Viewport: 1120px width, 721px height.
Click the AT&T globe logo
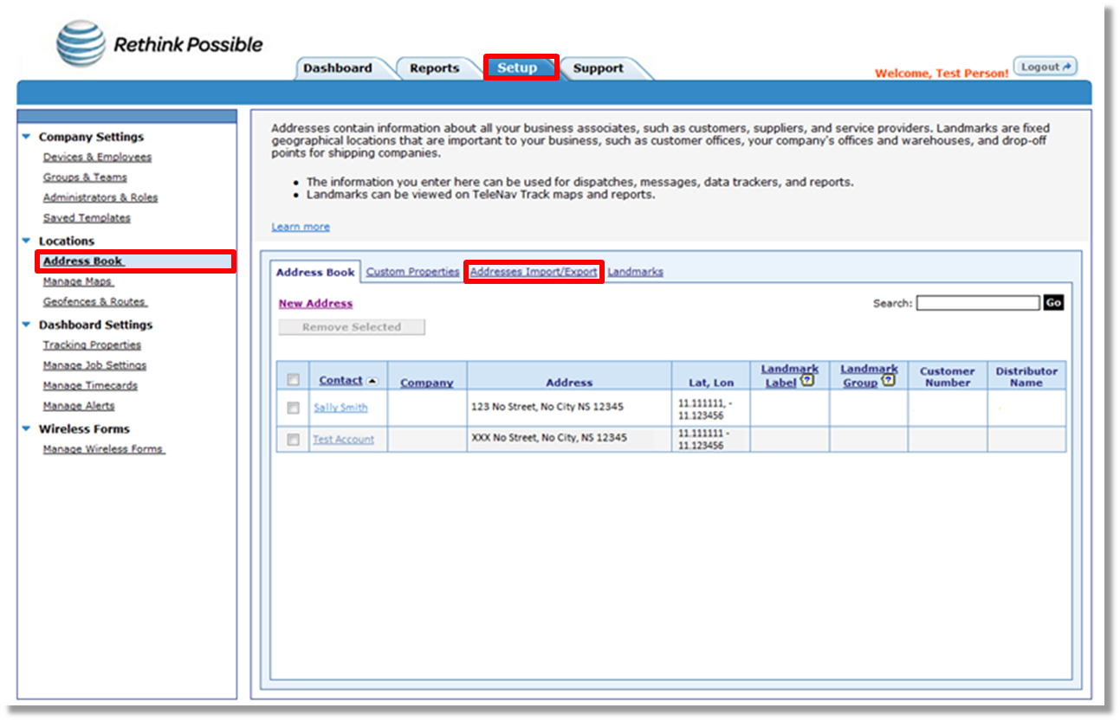pos(80,43)
